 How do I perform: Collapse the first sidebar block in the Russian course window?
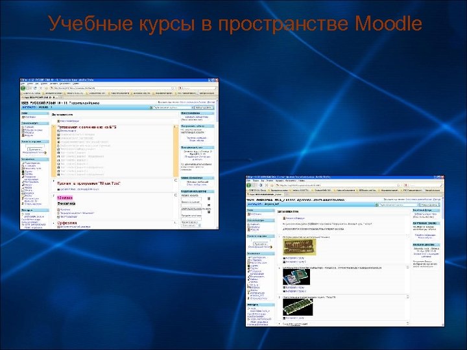47,113
